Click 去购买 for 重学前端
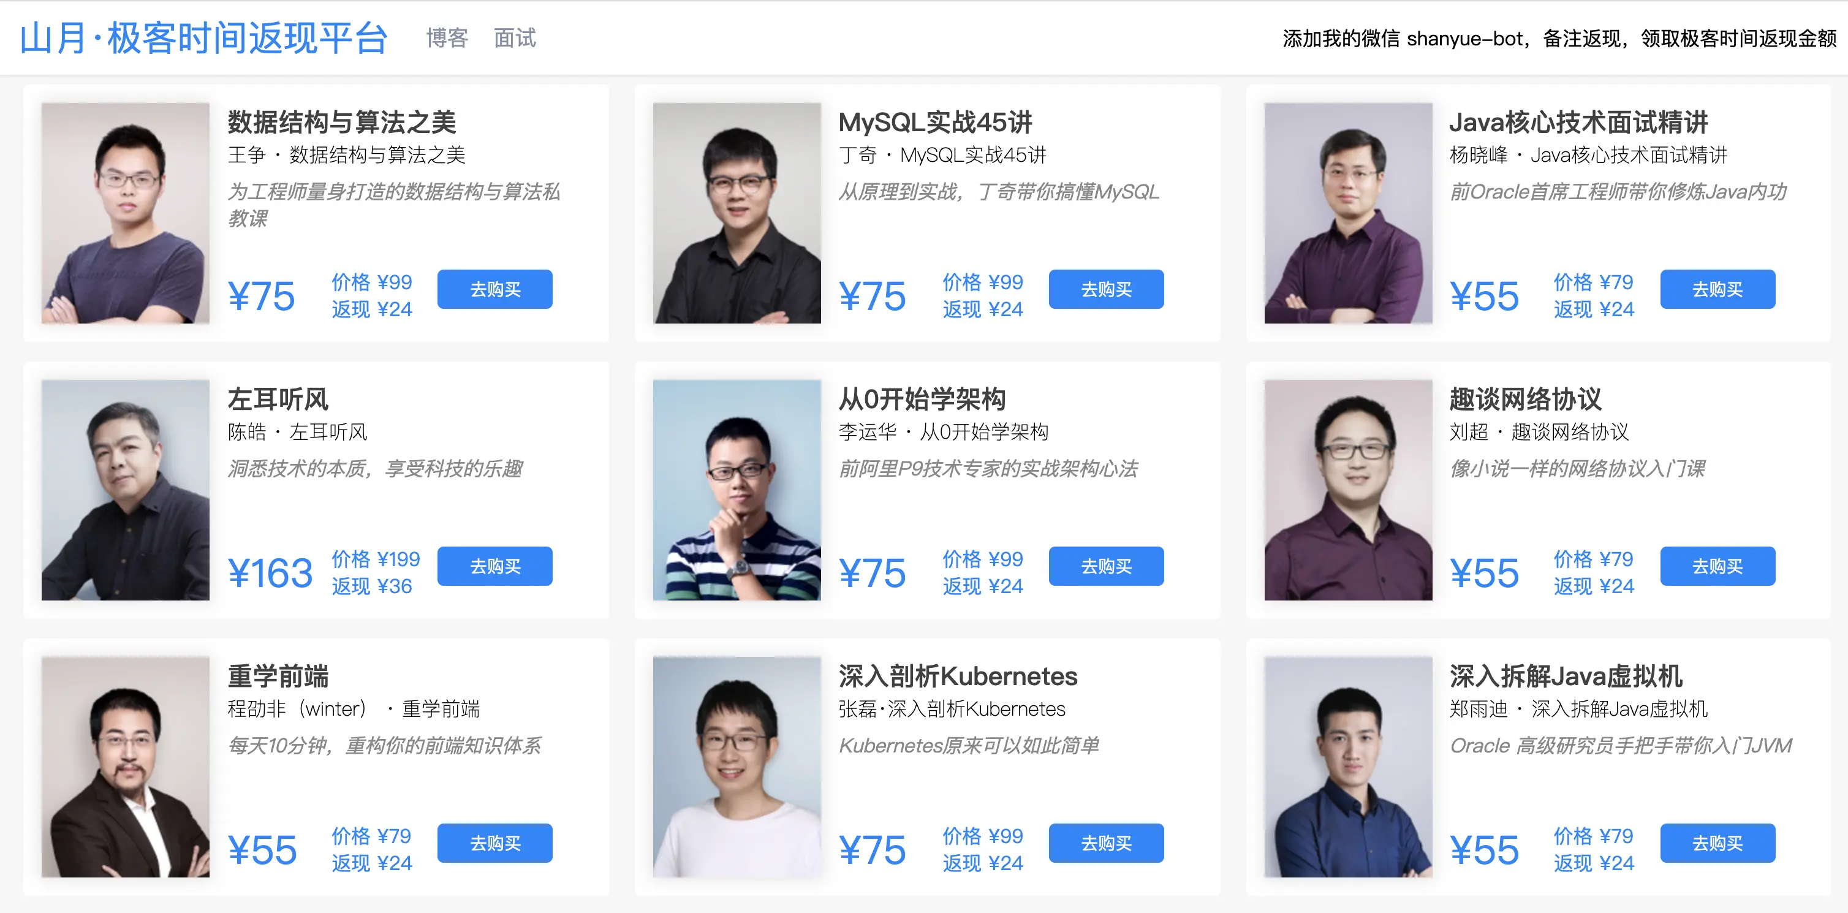 coord(495,843)
